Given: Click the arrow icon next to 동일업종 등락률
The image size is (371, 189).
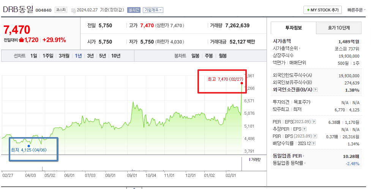Looking at the screenshot, I should click(305, 163).
